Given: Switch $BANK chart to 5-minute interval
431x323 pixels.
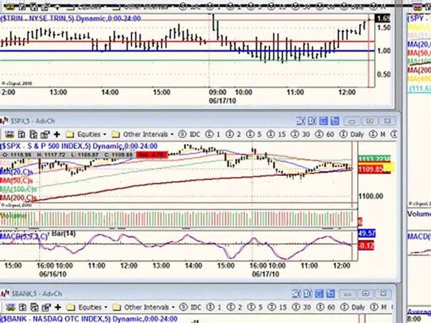Looking at the screenshot, I should 255,307.
